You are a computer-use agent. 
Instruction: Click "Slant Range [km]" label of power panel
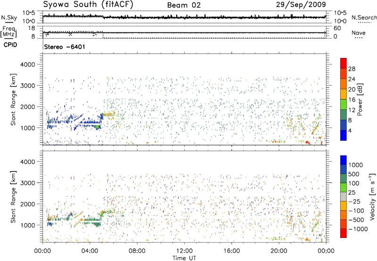pos(13,99)
